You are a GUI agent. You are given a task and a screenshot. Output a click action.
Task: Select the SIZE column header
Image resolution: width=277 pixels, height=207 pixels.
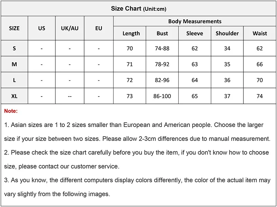point(14,28)
